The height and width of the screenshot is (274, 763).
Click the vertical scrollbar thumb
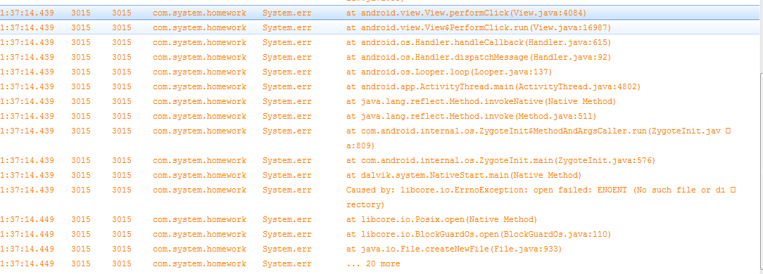[761, 171]
